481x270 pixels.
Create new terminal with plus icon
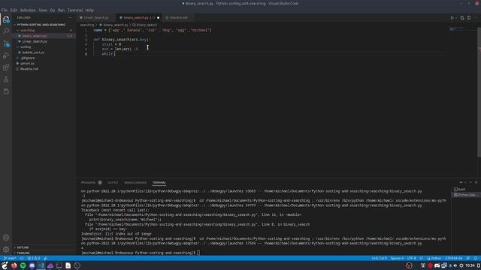click(x=461, y=182)
